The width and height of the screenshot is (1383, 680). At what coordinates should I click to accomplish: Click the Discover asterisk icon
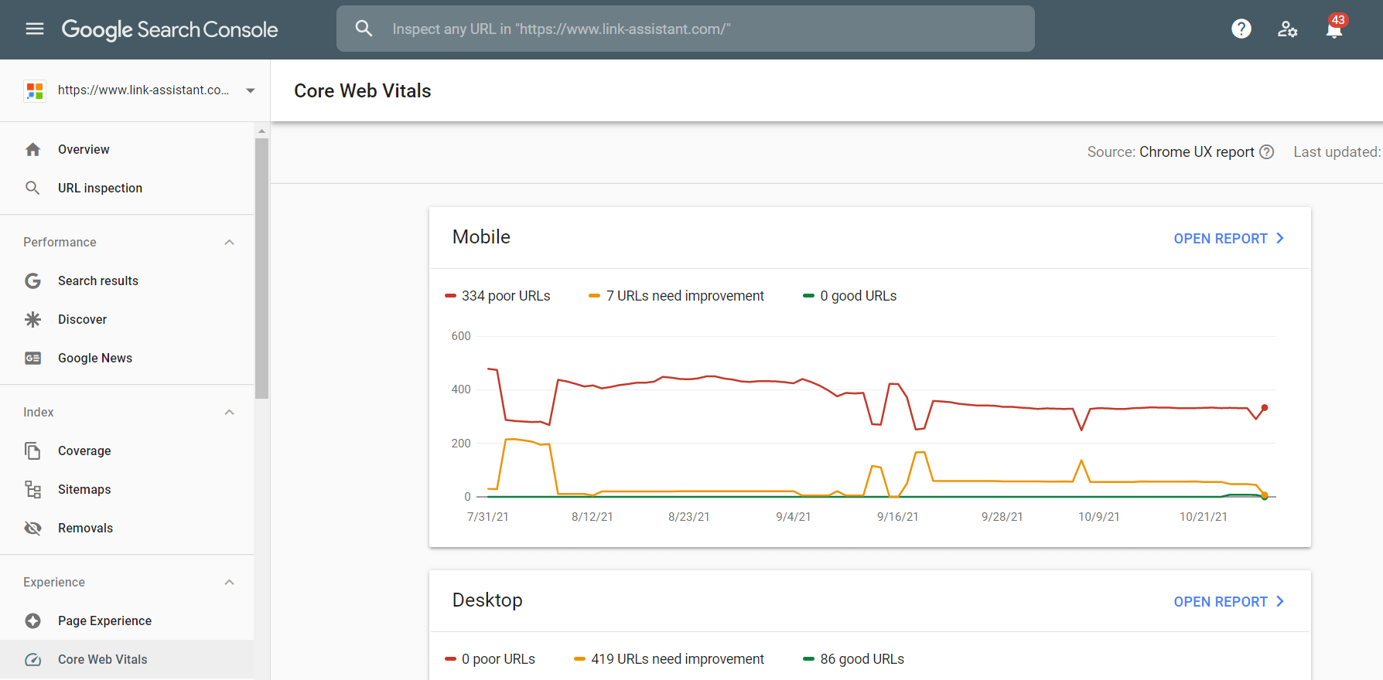pos(32,319)
